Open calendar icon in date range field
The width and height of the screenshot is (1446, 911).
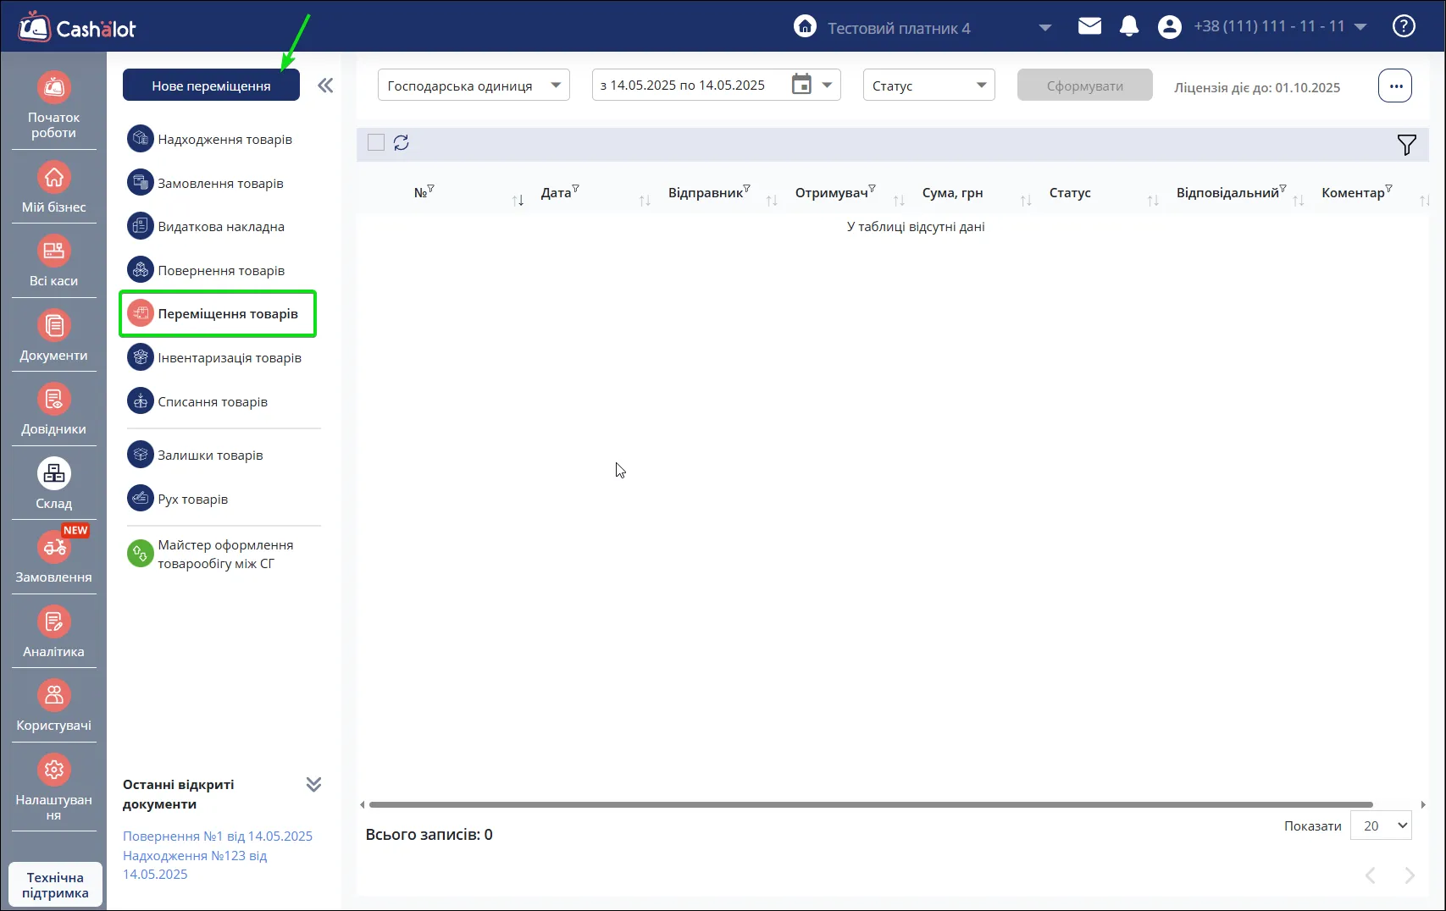(801, 85)
